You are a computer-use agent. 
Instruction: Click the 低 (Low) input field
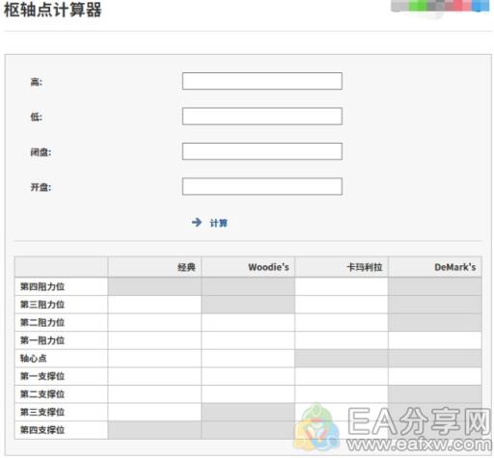pos(262,116)
